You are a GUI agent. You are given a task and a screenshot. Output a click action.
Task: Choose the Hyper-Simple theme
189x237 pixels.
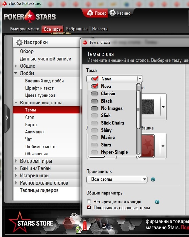coord(112,152)
